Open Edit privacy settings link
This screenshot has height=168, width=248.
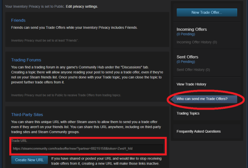pos(82,7)
